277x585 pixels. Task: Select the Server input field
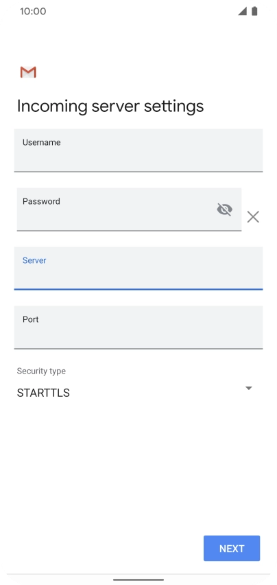pyautogui.click(x=138, y=268)
